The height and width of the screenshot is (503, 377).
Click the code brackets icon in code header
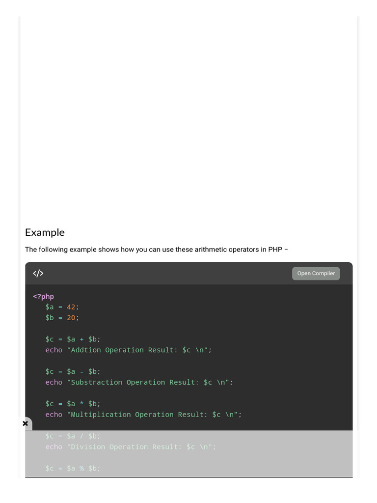pos(38,274)
